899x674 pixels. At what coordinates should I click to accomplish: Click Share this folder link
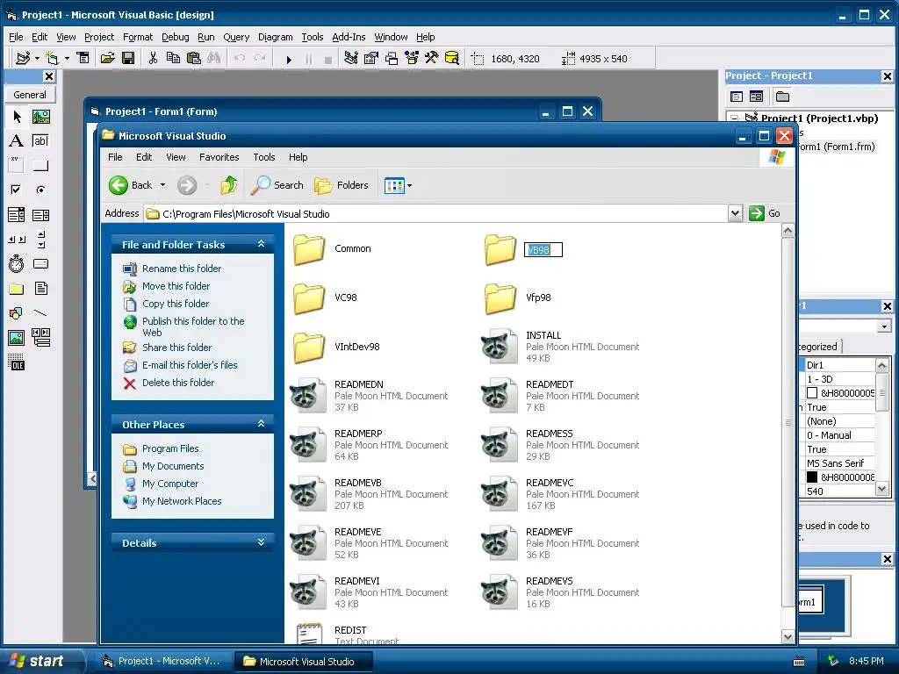click(176, 348)
